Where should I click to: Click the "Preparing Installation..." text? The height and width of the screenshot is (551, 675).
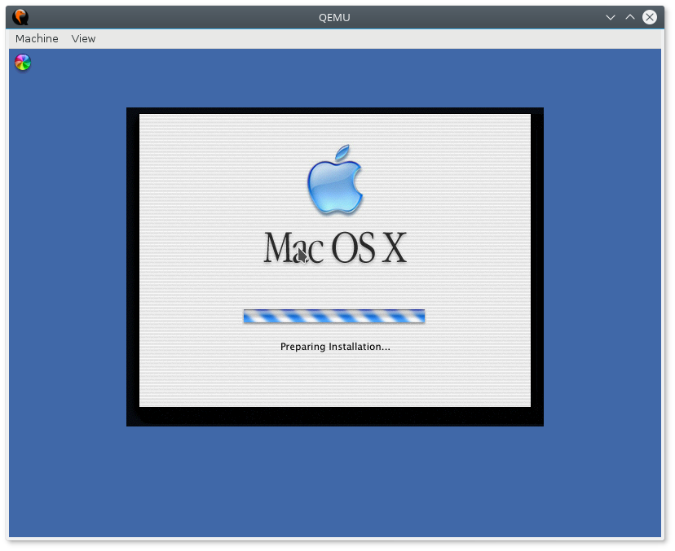[335, 347]
